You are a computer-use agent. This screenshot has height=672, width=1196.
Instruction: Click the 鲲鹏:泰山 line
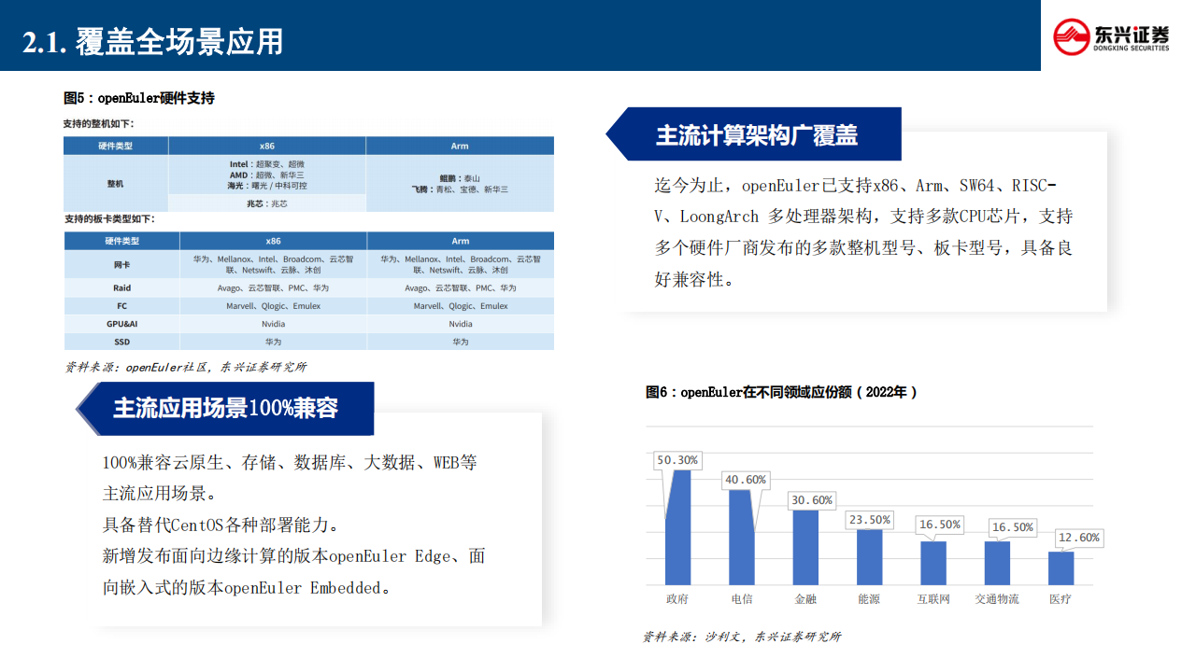tap(460, 177)
